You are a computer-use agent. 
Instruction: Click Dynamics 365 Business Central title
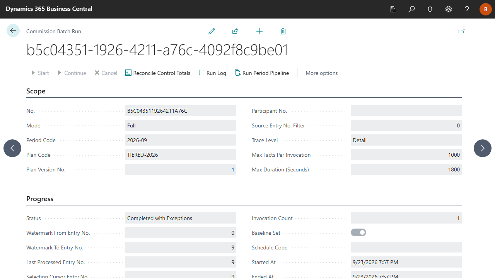tap(49, 8)
